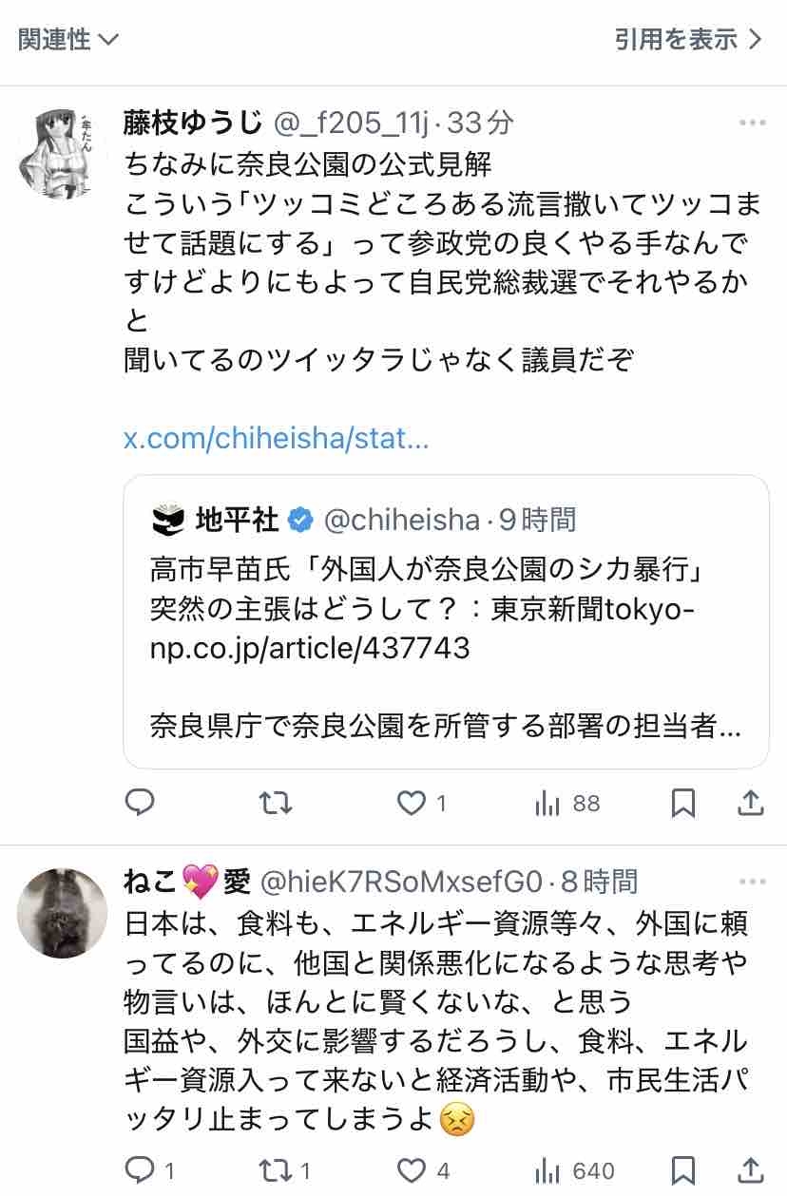Viewport: 787px width, 1196px height.
Task: Reply to ねこ愛's post
Action: 140,1169
